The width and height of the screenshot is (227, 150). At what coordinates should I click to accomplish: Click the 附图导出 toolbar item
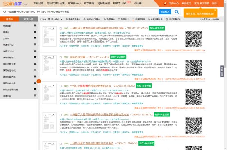pos(109,19)
